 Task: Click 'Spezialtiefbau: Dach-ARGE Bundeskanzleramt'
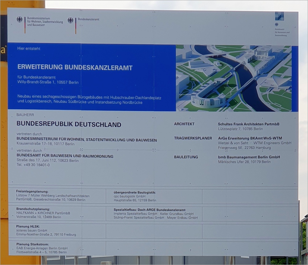point(149,210)
